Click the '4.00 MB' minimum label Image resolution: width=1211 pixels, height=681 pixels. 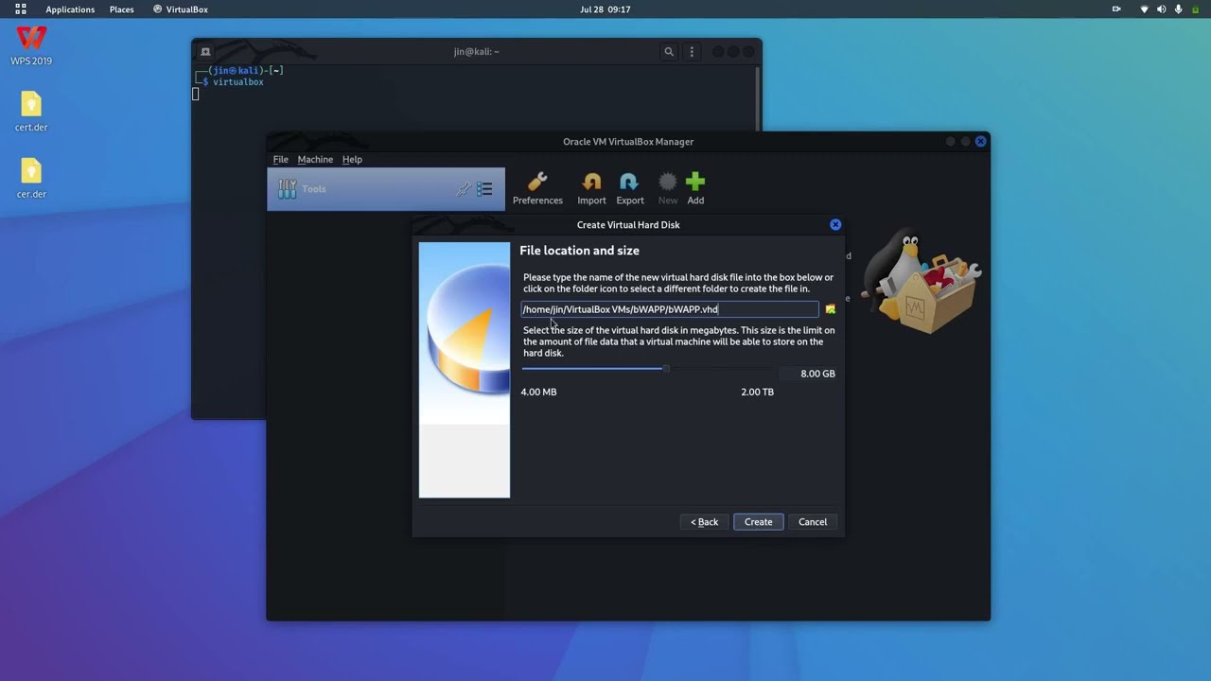[x=538, y=392]
